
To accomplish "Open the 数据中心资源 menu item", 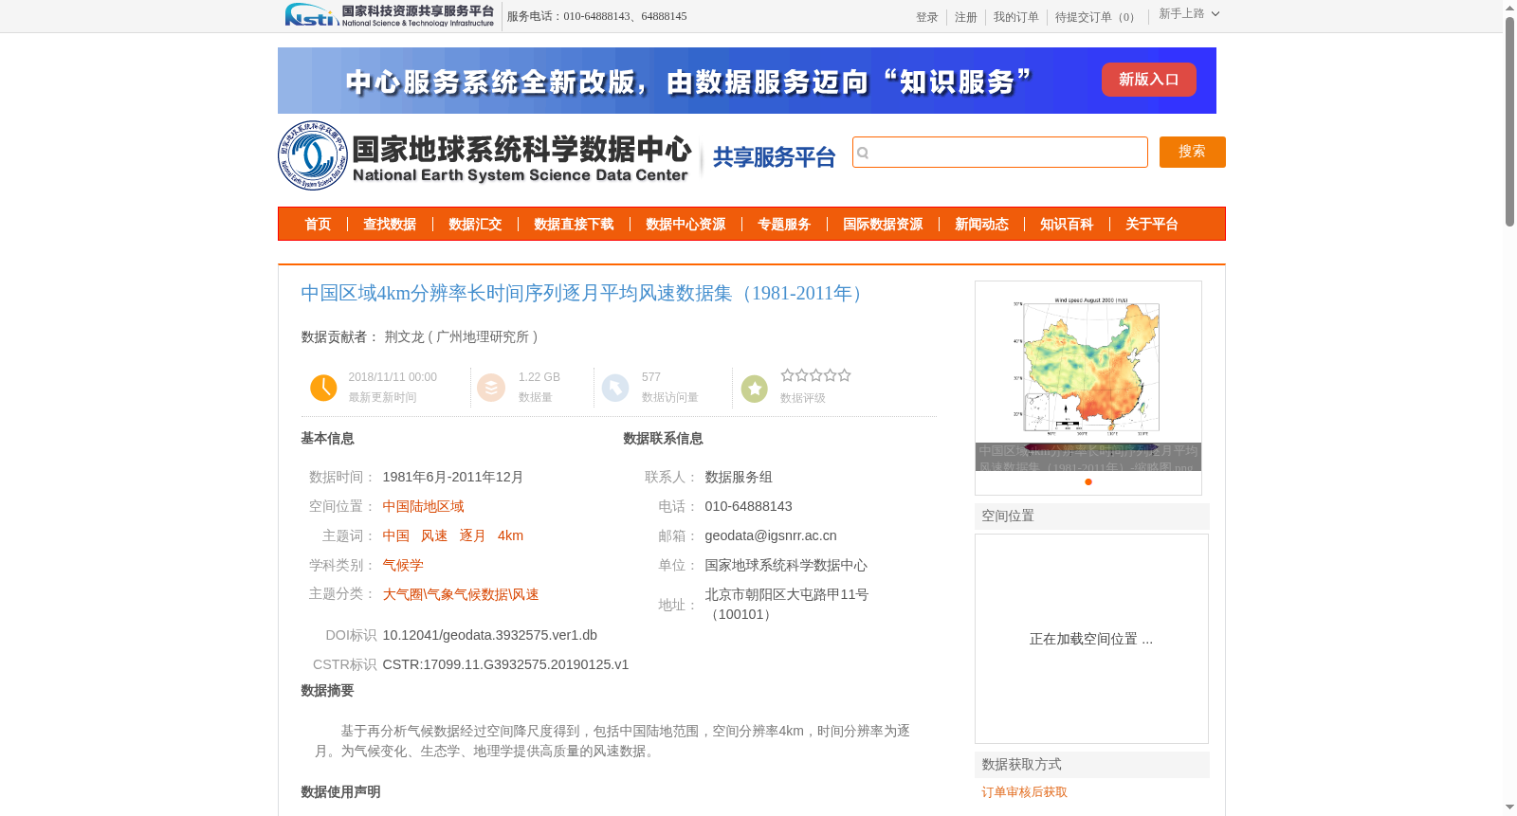I will point(685,225).
